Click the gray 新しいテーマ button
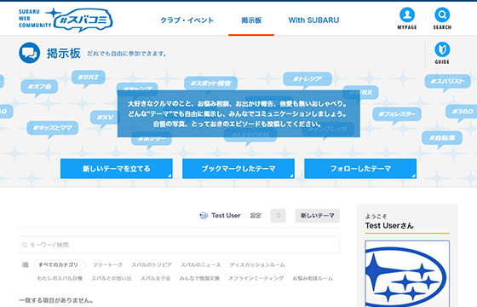477x307 pixels. 317,216
